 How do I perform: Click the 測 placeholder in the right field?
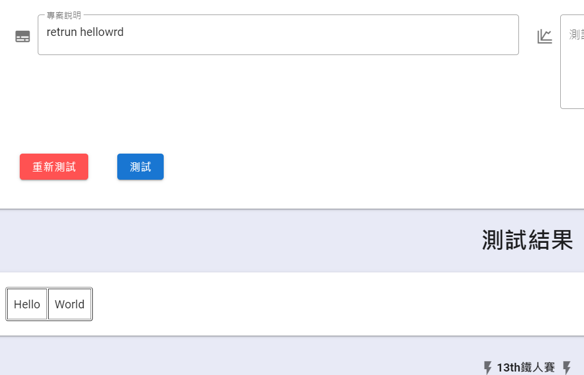573,35
